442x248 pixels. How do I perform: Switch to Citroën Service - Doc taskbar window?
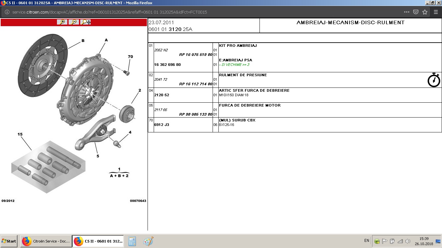pos(46,241)
